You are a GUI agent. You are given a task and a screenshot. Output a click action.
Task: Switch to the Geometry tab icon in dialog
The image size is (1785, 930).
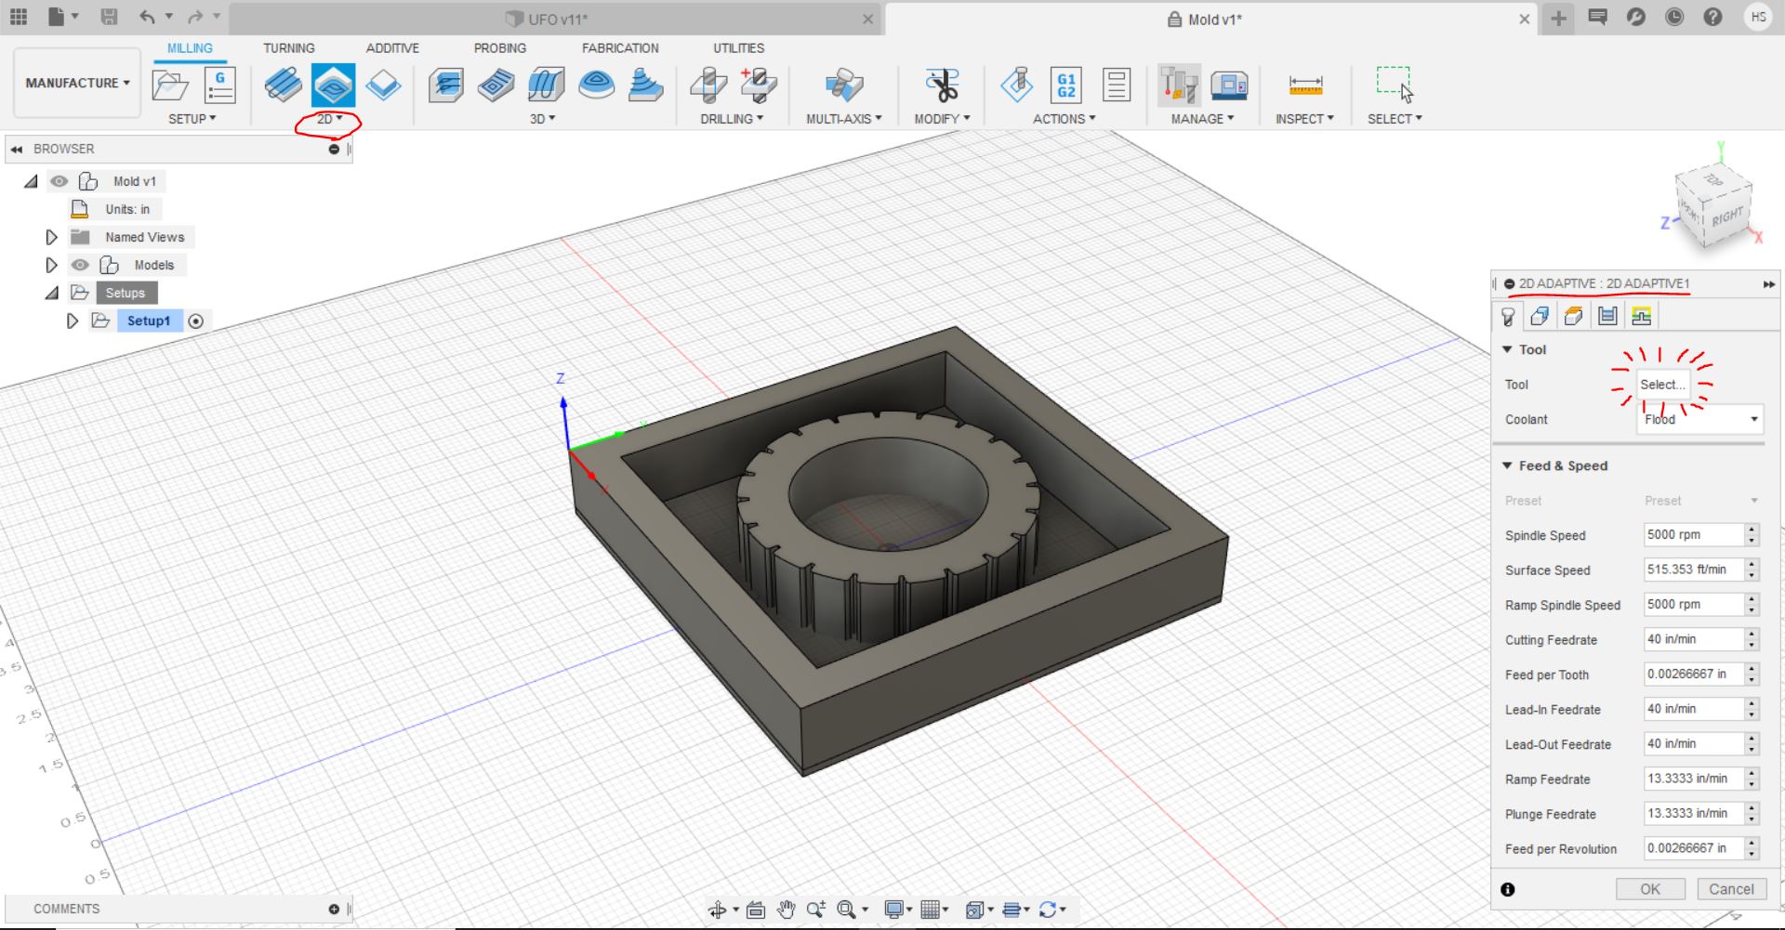pyautogui.click(x=1540, y=317)
